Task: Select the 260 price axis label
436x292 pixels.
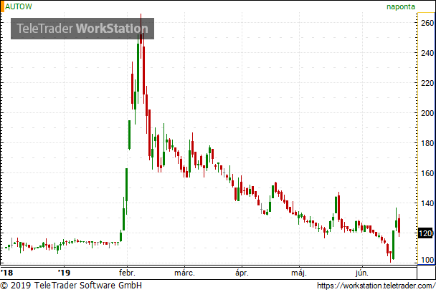Action: 427,23
